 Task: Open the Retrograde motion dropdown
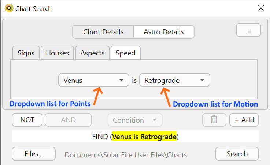[x=175, y=80]
